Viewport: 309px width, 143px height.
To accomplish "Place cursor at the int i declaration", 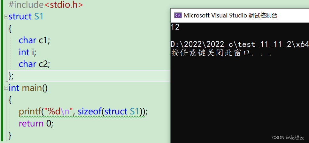I will pos(28,52).
